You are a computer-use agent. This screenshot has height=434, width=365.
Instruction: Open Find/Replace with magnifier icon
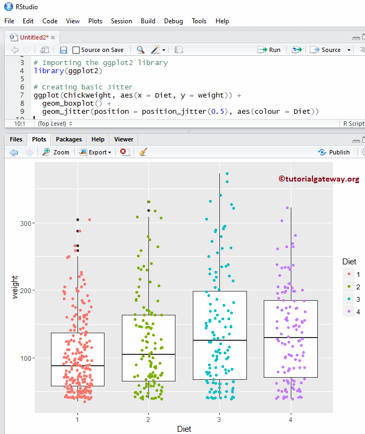pyautogui.click(x=141, y=50)
